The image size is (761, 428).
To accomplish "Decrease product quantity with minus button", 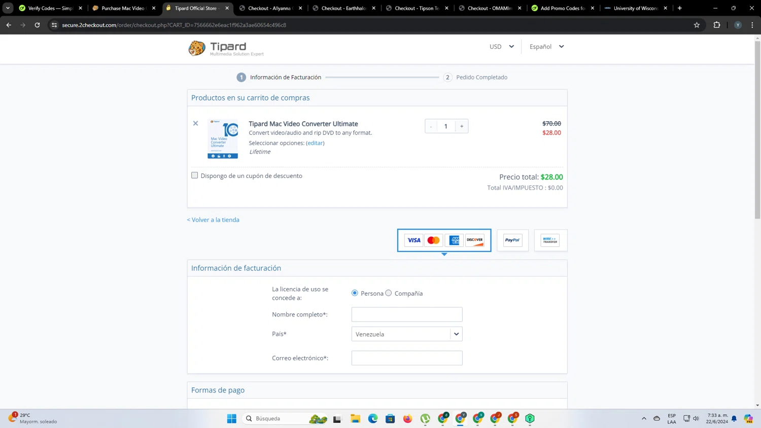I will pos(431,126).
